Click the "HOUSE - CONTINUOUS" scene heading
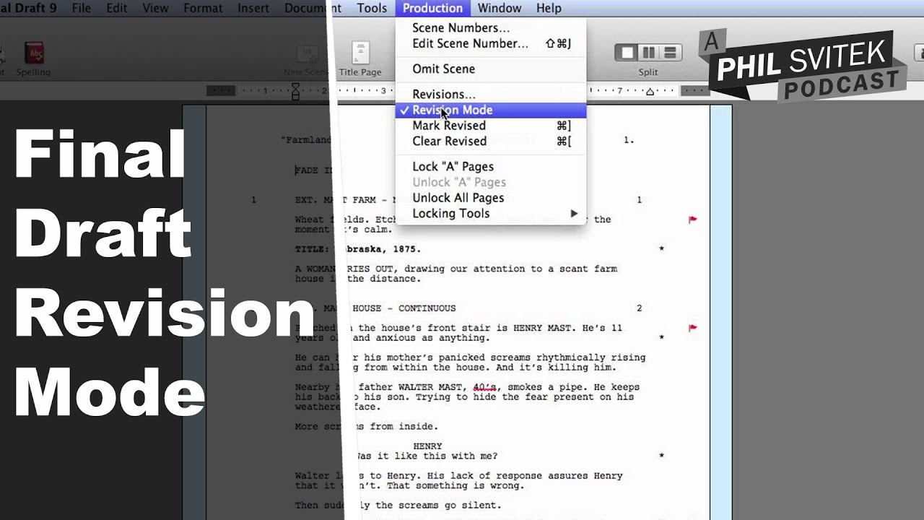 tap(404, 308)
